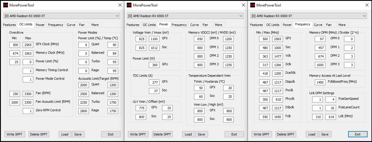Click Exit button in right window
This screenshot has width=372, height=142.
coord(358,134)
